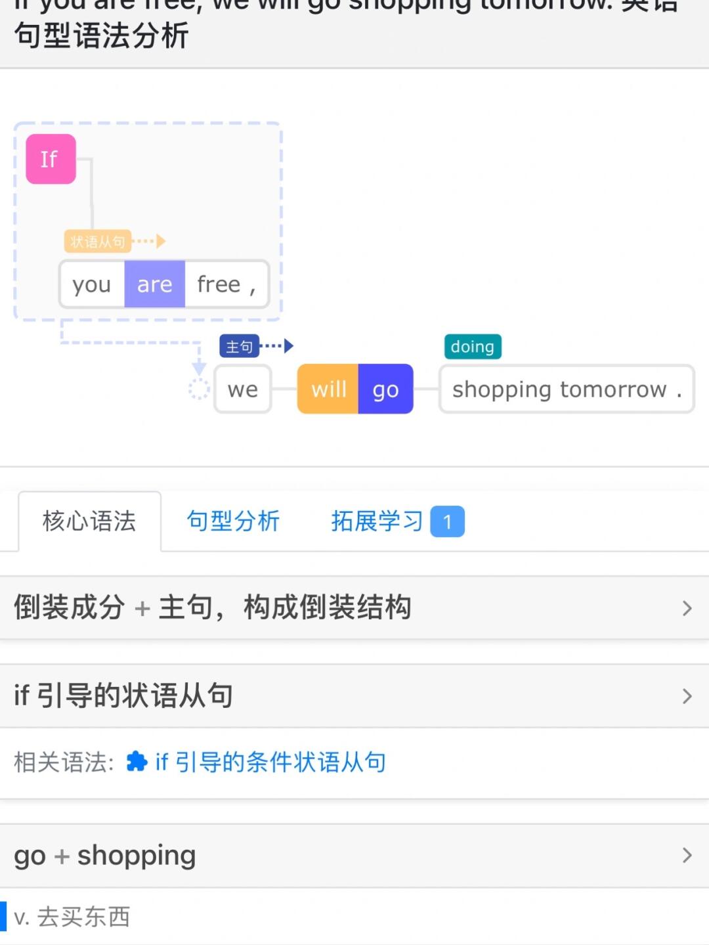Open the 拓展学习 tab

[377, 521]
